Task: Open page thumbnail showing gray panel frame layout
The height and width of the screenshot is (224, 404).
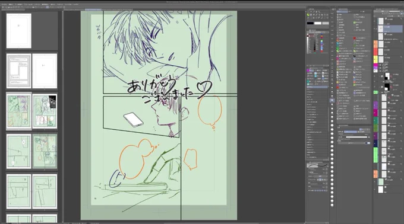Action: [x=18, y=71]
